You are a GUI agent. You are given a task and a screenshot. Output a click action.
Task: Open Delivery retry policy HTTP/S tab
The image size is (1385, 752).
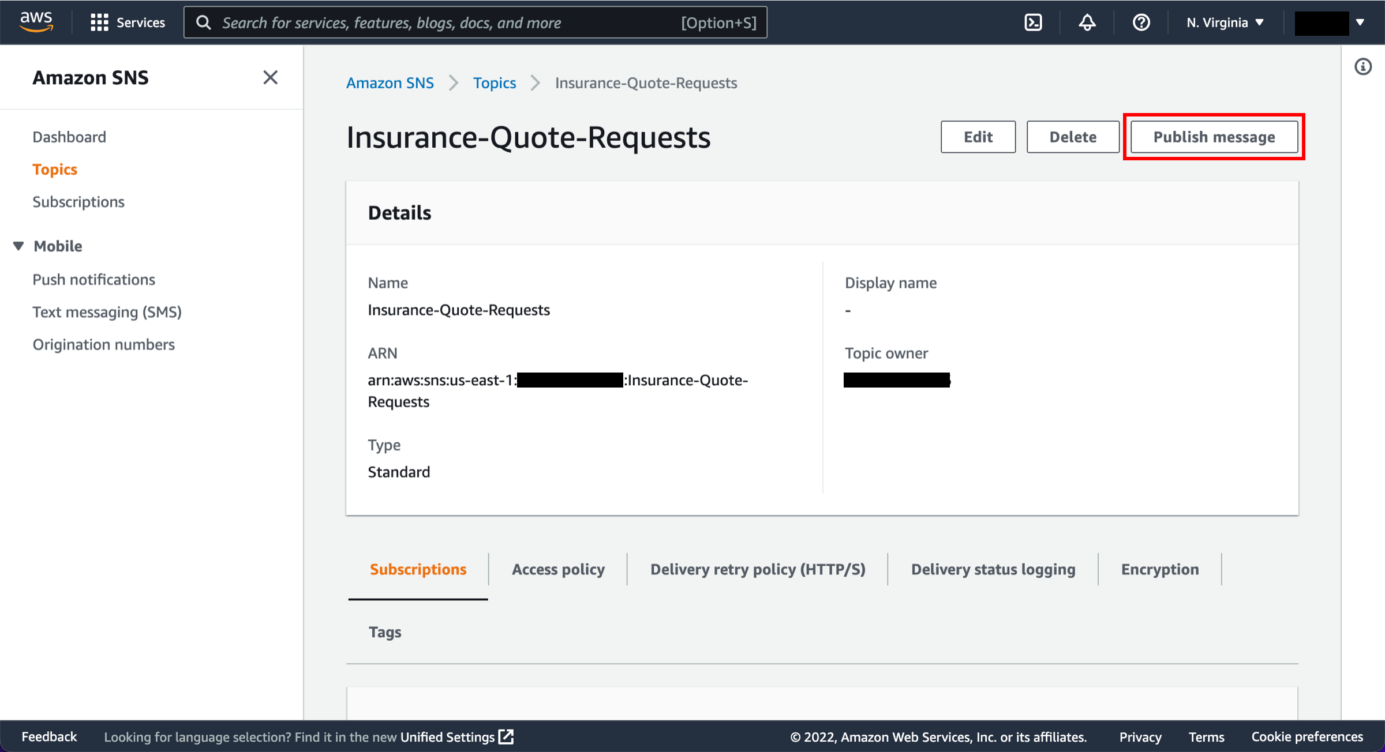[x=758, y=569]
